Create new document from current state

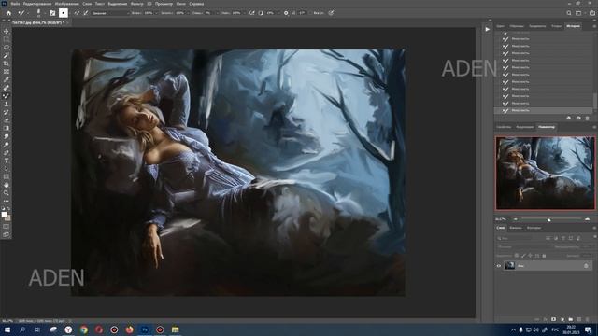pyautogui.click(x=569, y=119)
